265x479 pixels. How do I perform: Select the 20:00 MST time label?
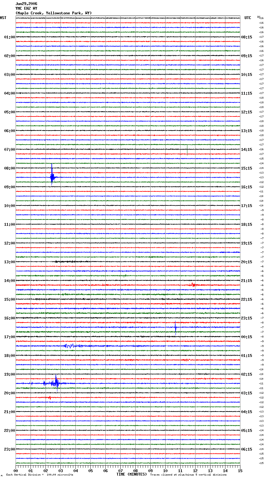pos(9,393)
